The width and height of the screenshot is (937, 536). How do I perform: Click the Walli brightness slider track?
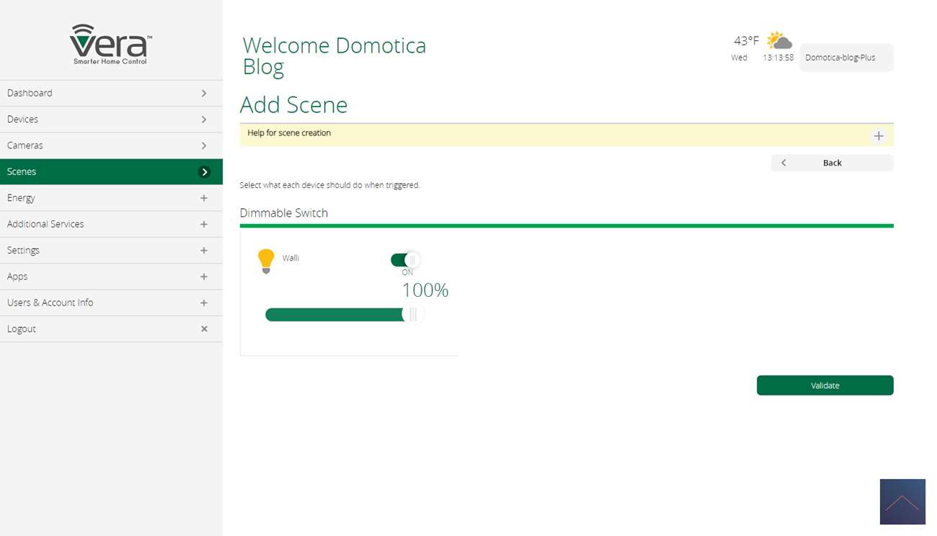coord(335,315)
